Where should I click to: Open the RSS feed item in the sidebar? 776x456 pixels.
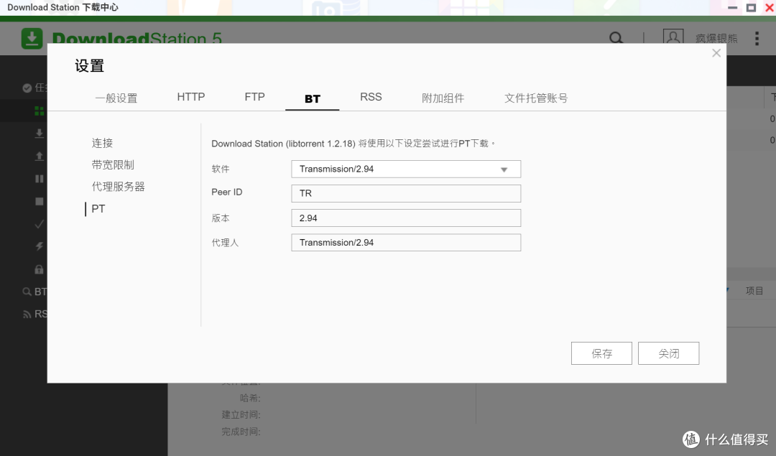click(x=34, y=314)
